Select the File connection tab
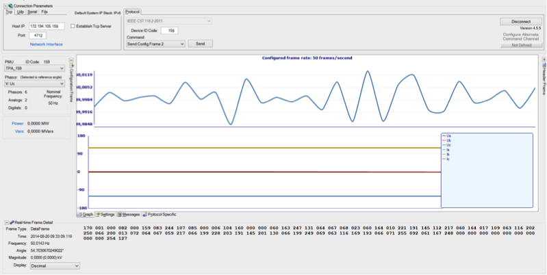 point(44,12)
